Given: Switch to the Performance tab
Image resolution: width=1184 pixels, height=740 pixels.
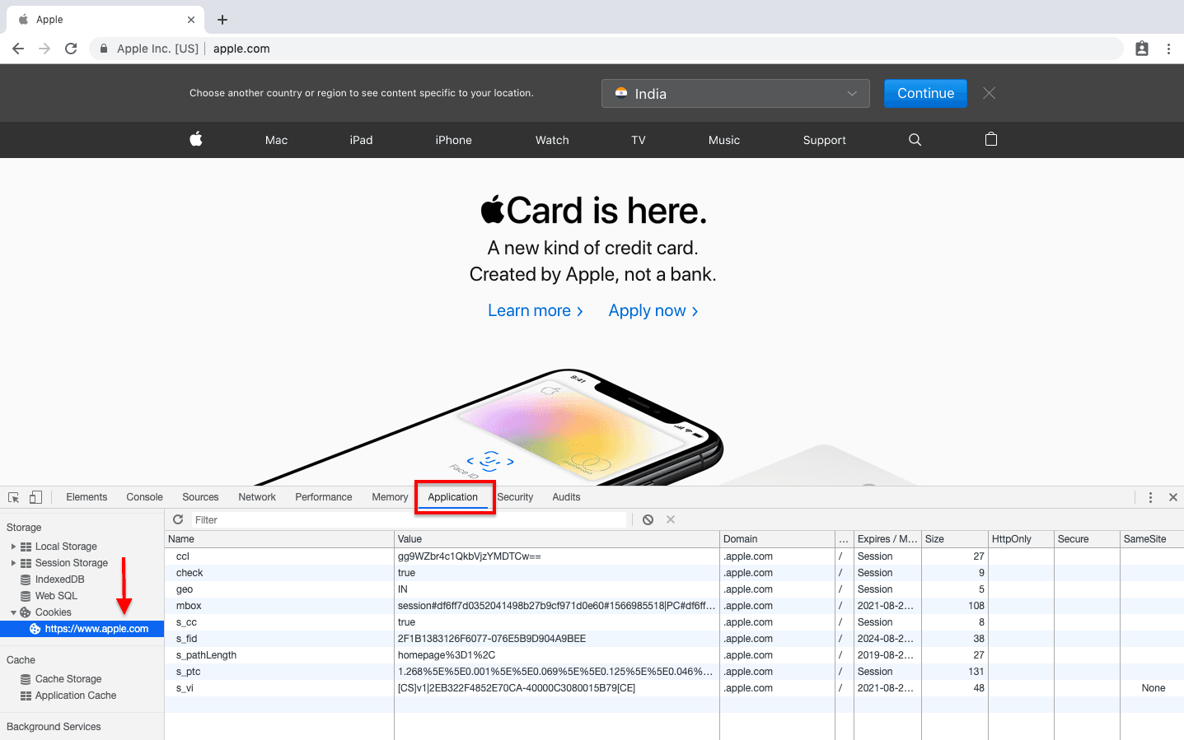Looking at the screenshot, I should [324, 497].
